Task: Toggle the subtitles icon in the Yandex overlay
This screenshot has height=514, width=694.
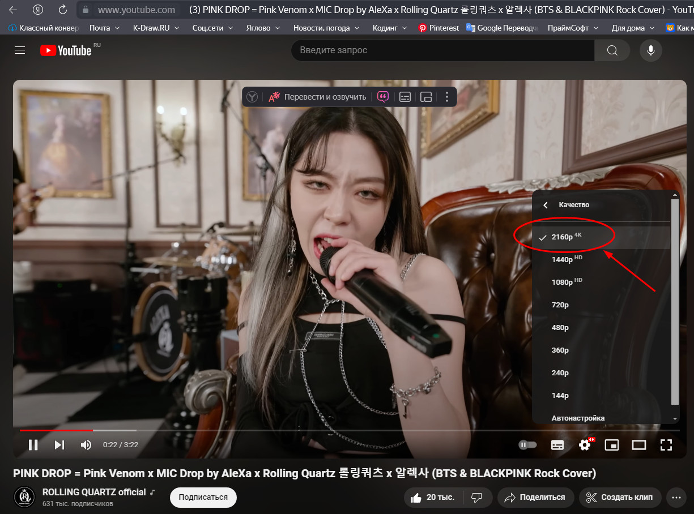Action: [405, 97]
